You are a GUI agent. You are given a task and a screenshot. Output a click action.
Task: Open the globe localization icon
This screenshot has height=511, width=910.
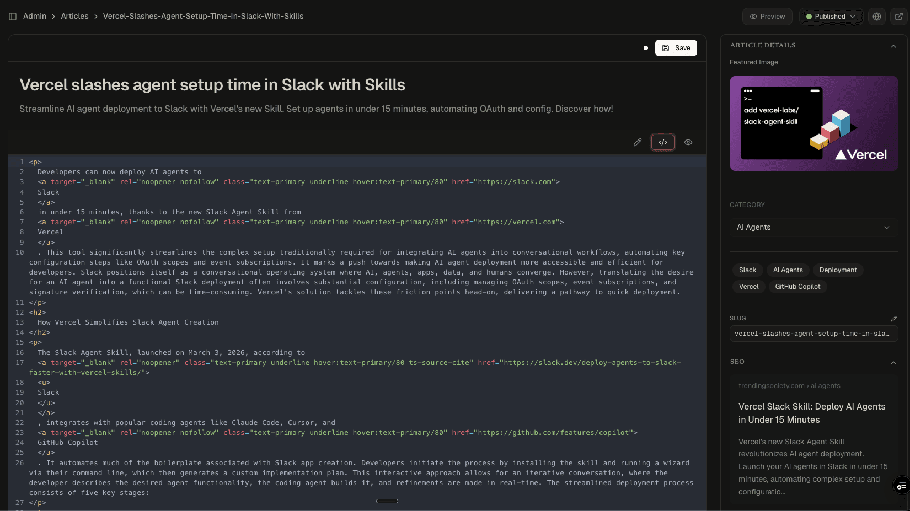click(x=877, y=16)
